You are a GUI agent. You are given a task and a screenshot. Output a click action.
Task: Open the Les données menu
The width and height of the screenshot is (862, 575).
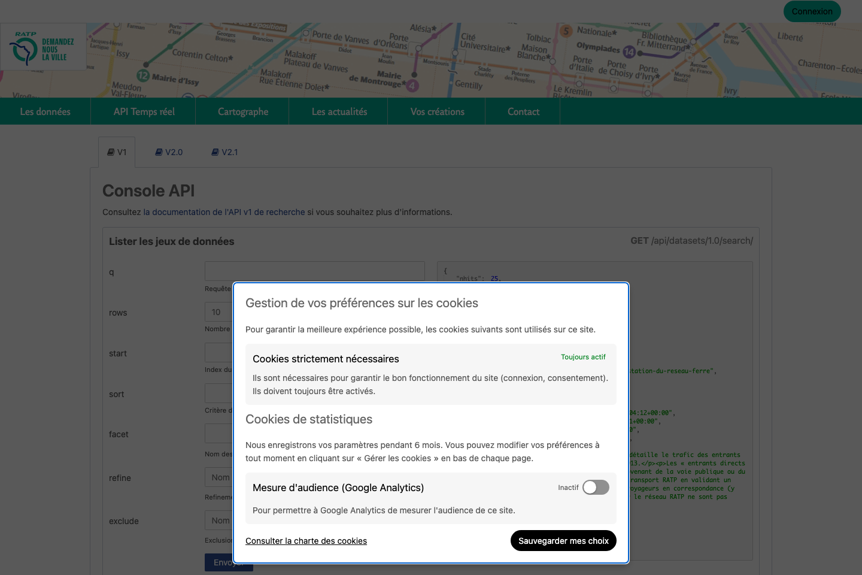point(45,111)
